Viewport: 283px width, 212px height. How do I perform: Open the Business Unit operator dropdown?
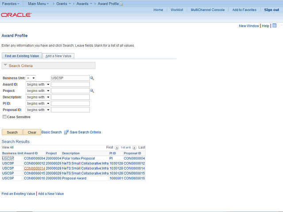pyautogui.click(x=31, y=78)
